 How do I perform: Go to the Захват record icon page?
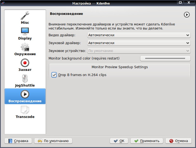pos(25,65)
